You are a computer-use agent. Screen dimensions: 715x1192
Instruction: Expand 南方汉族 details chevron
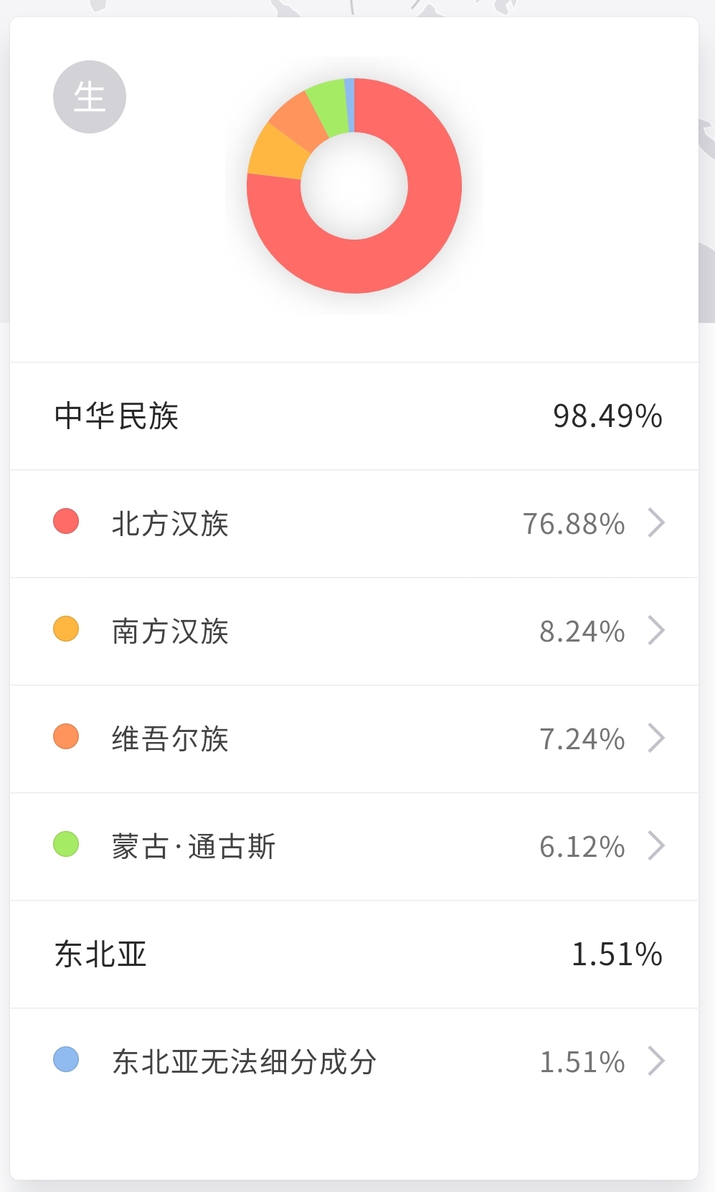pos(656,631)
